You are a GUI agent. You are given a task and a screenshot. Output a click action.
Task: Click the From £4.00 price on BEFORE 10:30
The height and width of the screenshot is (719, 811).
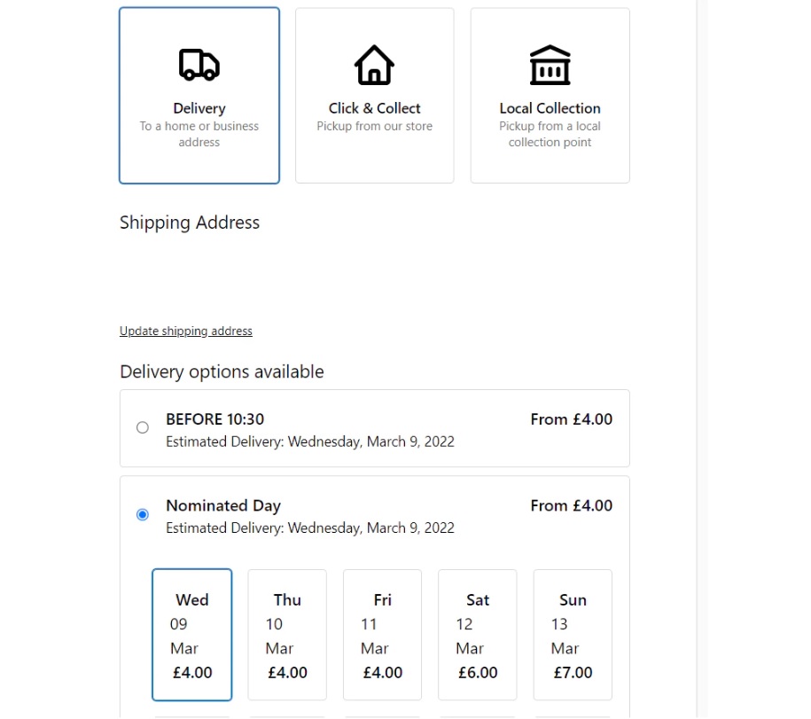coord(571,419)
